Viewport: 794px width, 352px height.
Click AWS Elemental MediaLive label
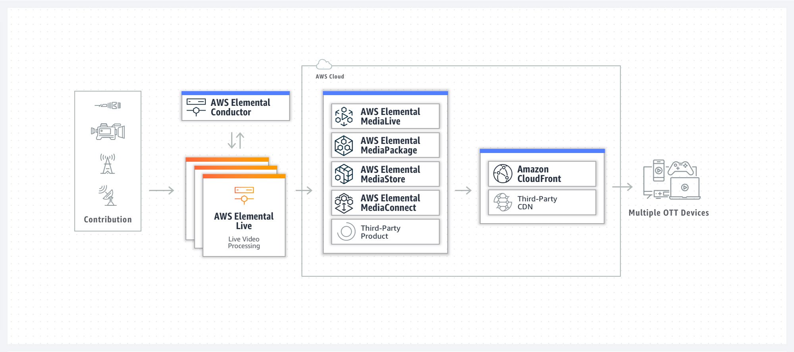[390, 117]
